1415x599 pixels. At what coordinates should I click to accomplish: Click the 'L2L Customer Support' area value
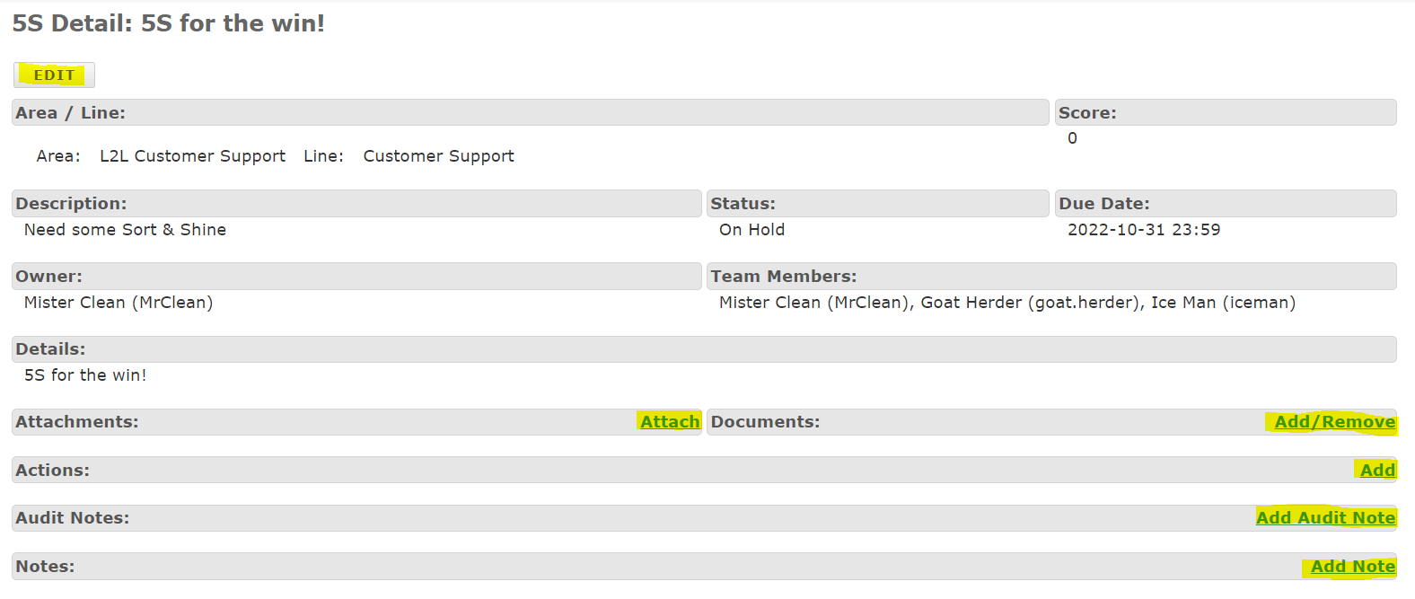(x=192, y=156)
